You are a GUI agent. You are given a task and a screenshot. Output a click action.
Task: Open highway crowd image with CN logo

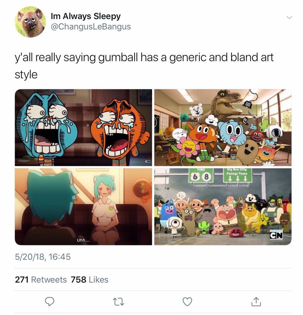(223, 206)
